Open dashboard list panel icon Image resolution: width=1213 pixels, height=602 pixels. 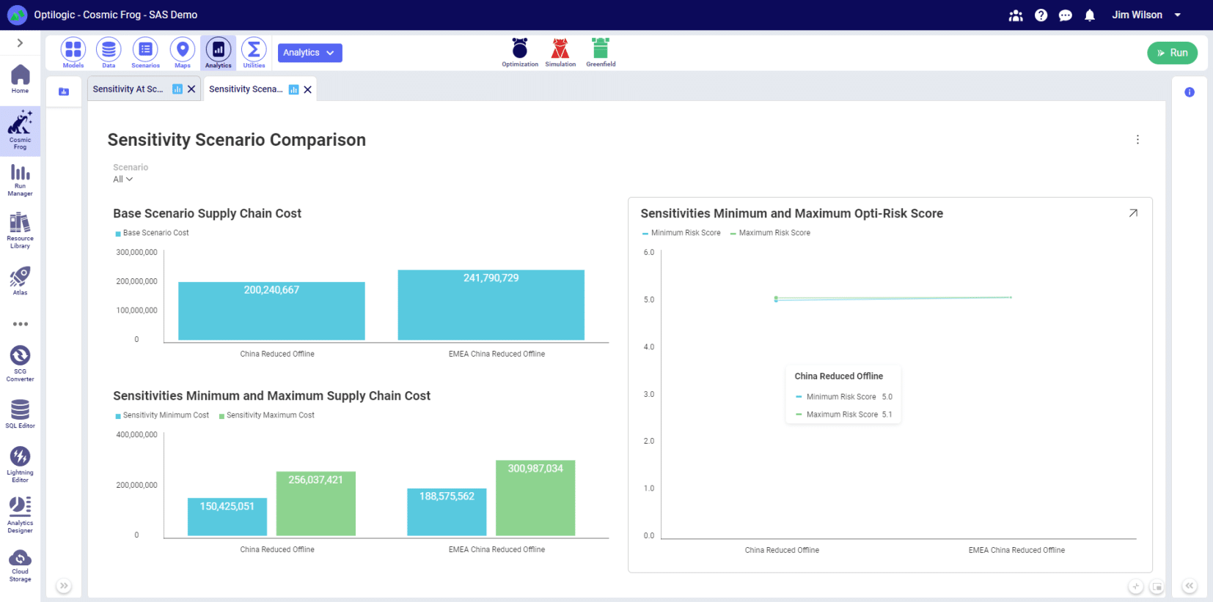point(64,92)
